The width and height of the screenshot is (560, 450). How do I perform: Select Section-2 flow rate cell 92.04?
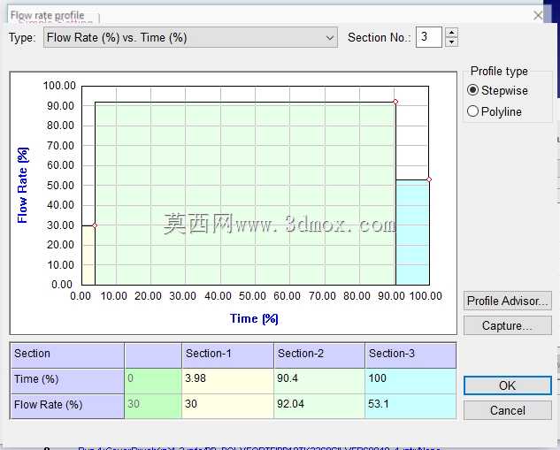click(319, 406)
